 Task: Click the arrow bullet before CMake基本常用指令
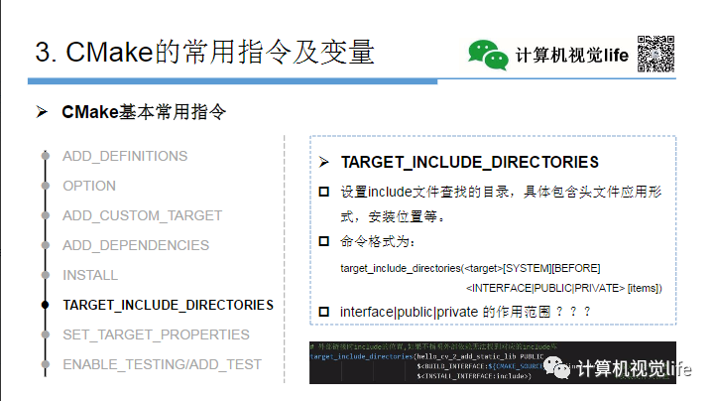[42, 112]
